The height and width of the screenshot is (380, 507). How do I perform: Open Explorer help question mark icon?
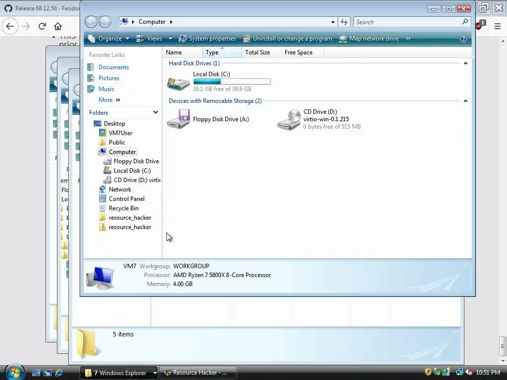pyautogui.click(x=463, y=39)
